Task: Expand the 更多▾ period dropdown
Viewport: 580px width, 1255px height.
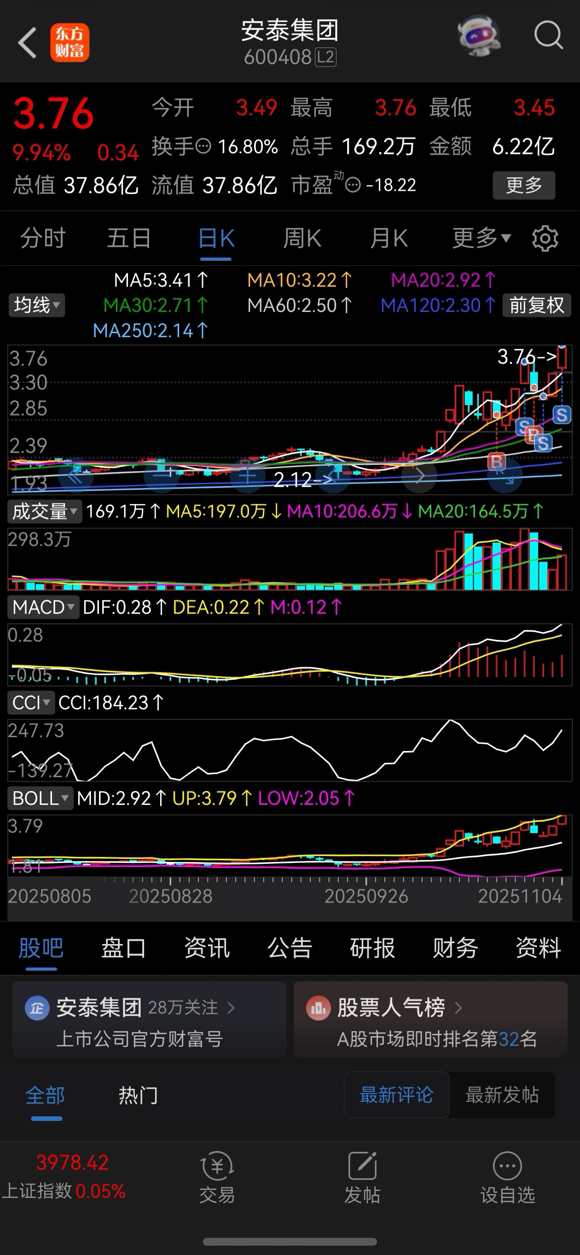Action: [x=481, y=238]
